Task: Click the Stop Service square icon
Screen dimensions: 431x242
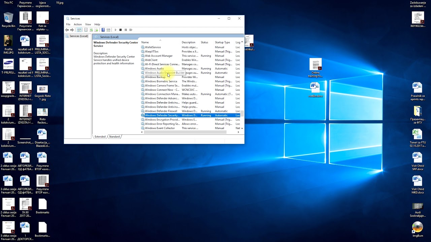Action: pos(121,30)
